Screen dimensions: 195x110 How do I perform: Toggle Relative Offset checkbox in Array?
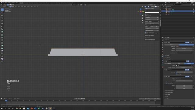(167, 83)
